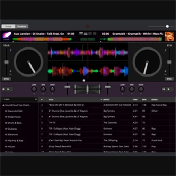Image resolution: width=176 pixels, height=176 pixels.
Task: Click the left deck pitch fader handle
Action: click(x=6, y=62)
